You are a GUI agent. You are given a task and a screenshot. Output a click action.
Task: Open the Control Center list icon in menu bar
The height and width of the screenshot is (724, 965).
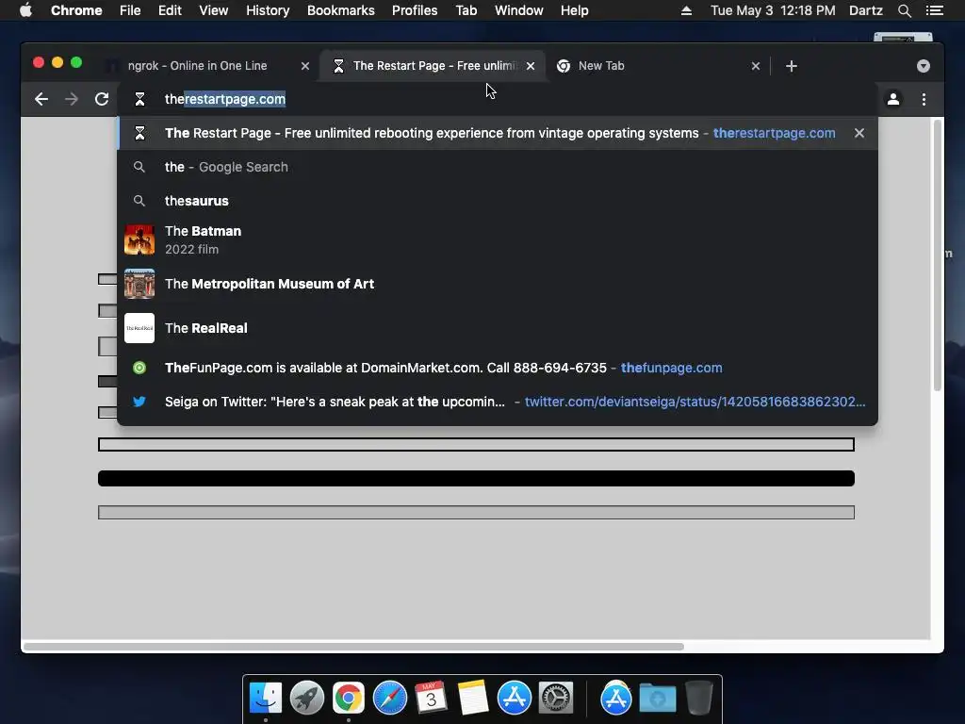click(x=935, y=10)
